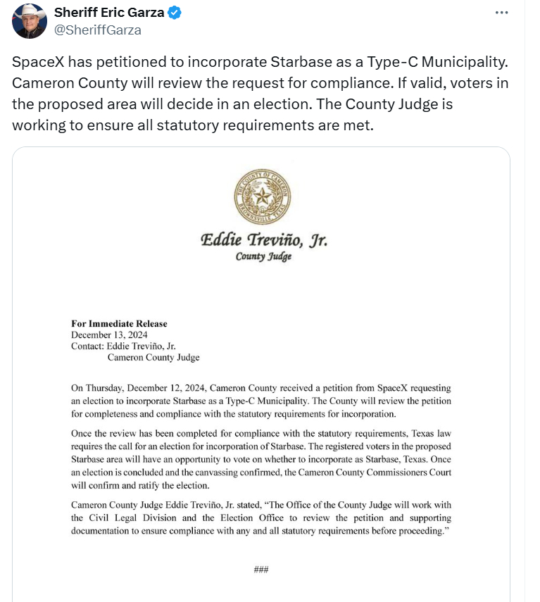
Task: Click the "Cameron County Judge" contact line
Action: [153, 358]
